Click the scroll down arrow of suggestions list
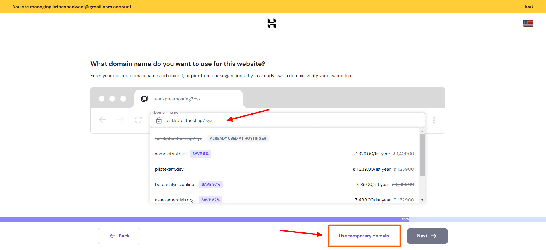546x250 pixels. [x=422, y=200]
